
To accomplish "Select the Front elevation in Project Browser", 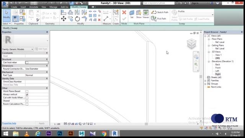I will [218, 68].
